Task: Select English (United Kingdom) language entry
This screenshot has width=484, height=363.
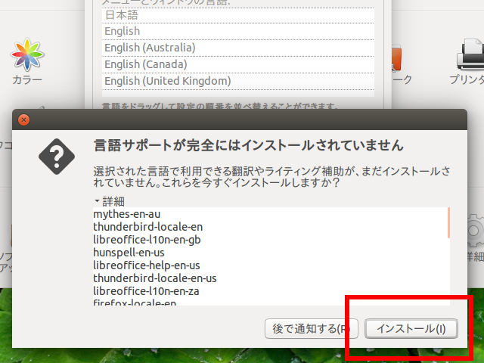Action: click(237, 81)
